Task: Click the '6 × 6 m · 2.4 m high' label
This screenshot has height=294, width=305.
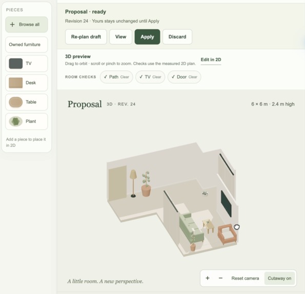Action: click(273, 104)
